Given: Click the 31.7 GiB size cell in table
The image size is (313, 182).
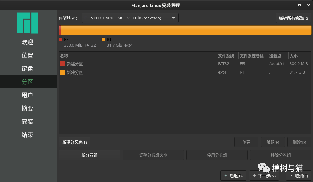Looking at the screenshot, I should (x=297, y=72).
